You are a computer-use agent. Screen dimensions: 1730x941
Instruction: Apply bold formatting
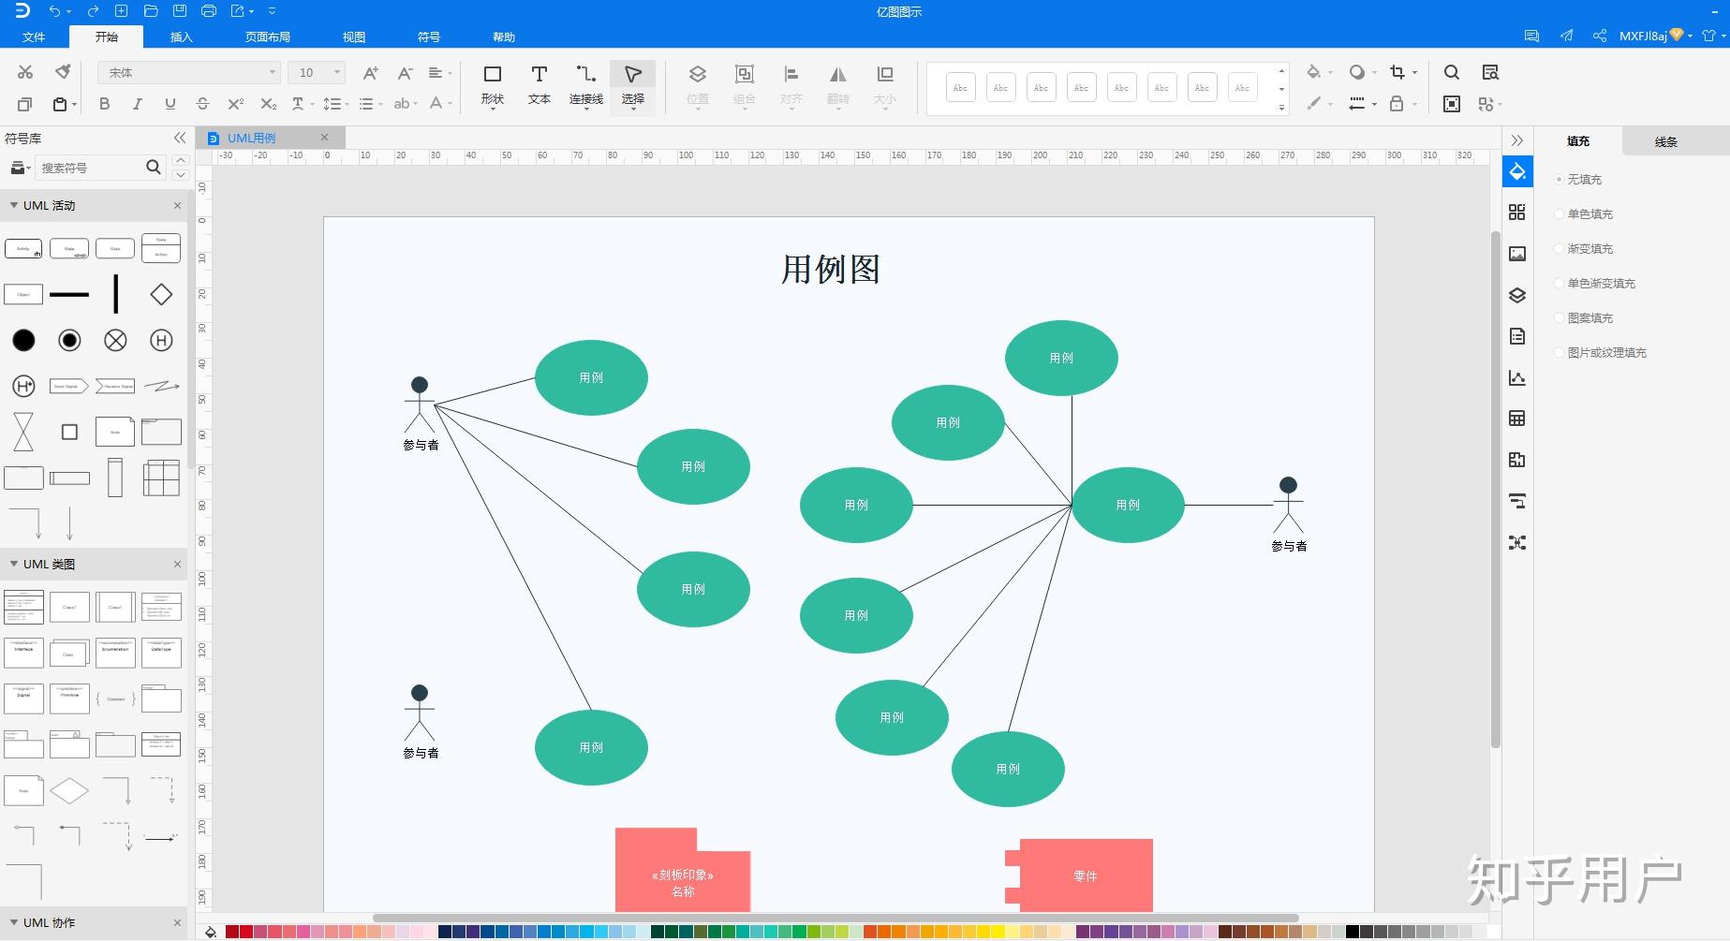click(x=105, y=104)
